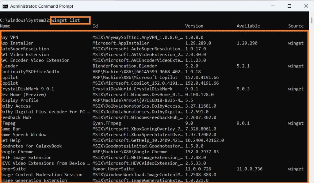Click 'Image Generation Extension' name
Viewport: 314px width, 183px height.
point(34,181)
